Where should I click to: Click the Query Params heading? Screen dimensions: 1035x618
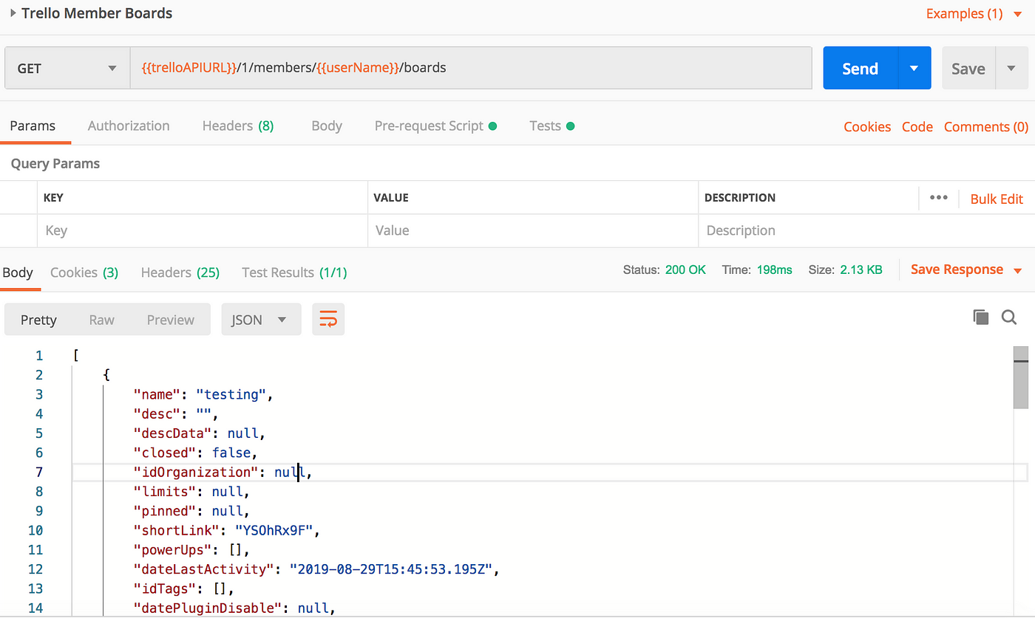(55, 164)
